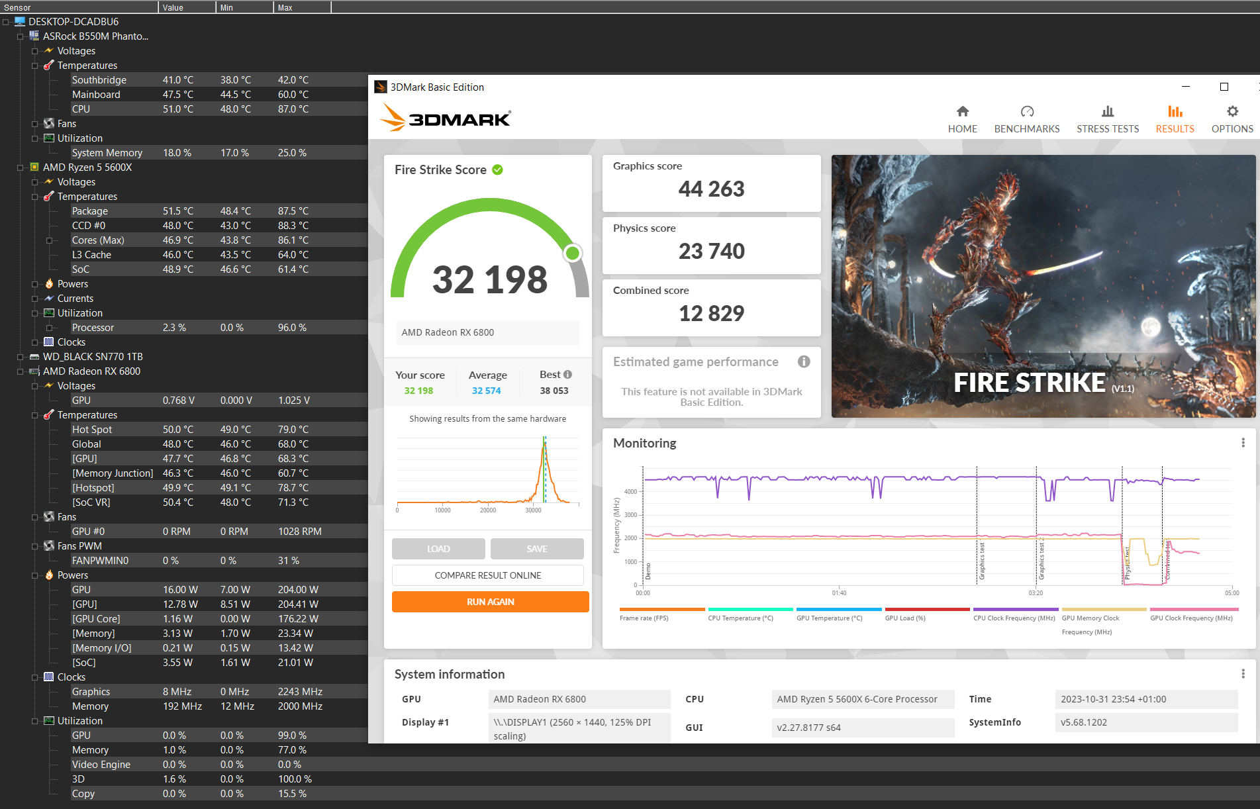Click the purple CPU Clock Frequency legend swatch
The height and width of the screenshot is (809, 1260).
(x=1016, y=609)
